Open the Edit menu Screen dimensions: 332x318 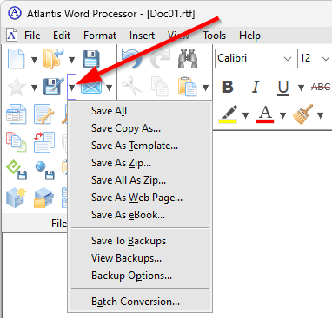click(x=62, y=36)
